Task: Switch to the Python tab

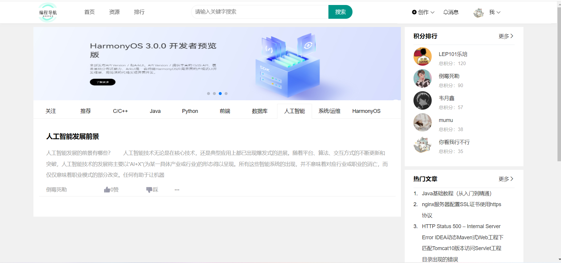Action: [x=190, y=111]
